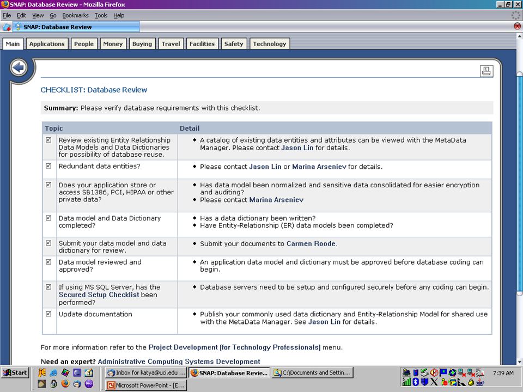Switch to the Applications tab
This screenshot has width=523, height=392.
(x=47, y=44)
